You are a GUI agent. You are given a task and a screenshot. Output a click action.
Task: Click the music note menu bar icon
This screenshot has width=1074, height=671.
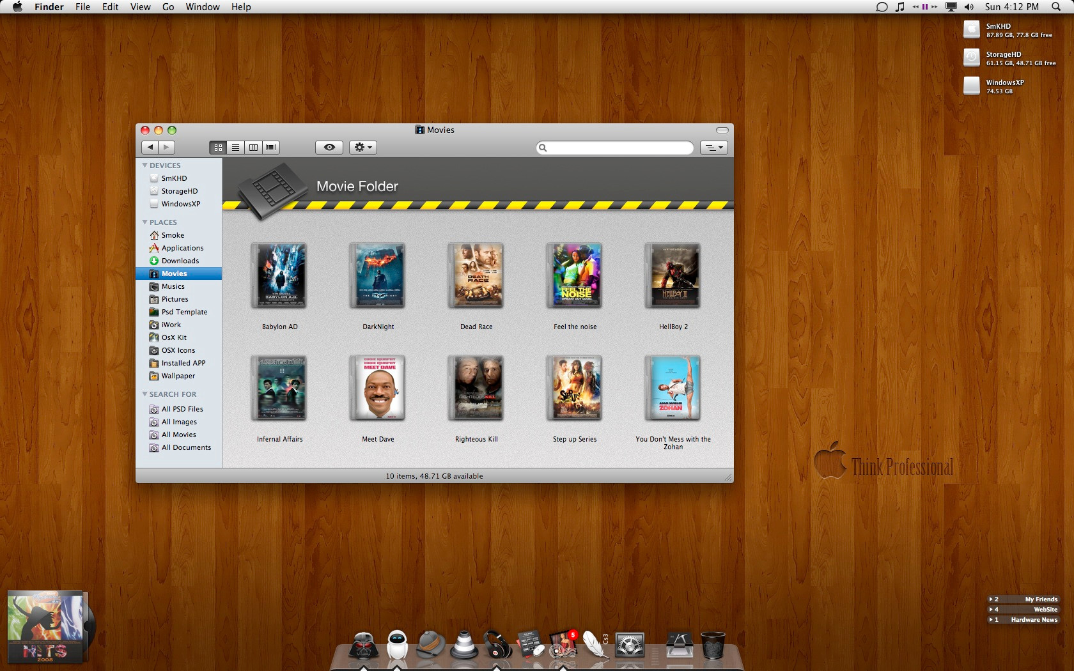[x=900, y=7]
